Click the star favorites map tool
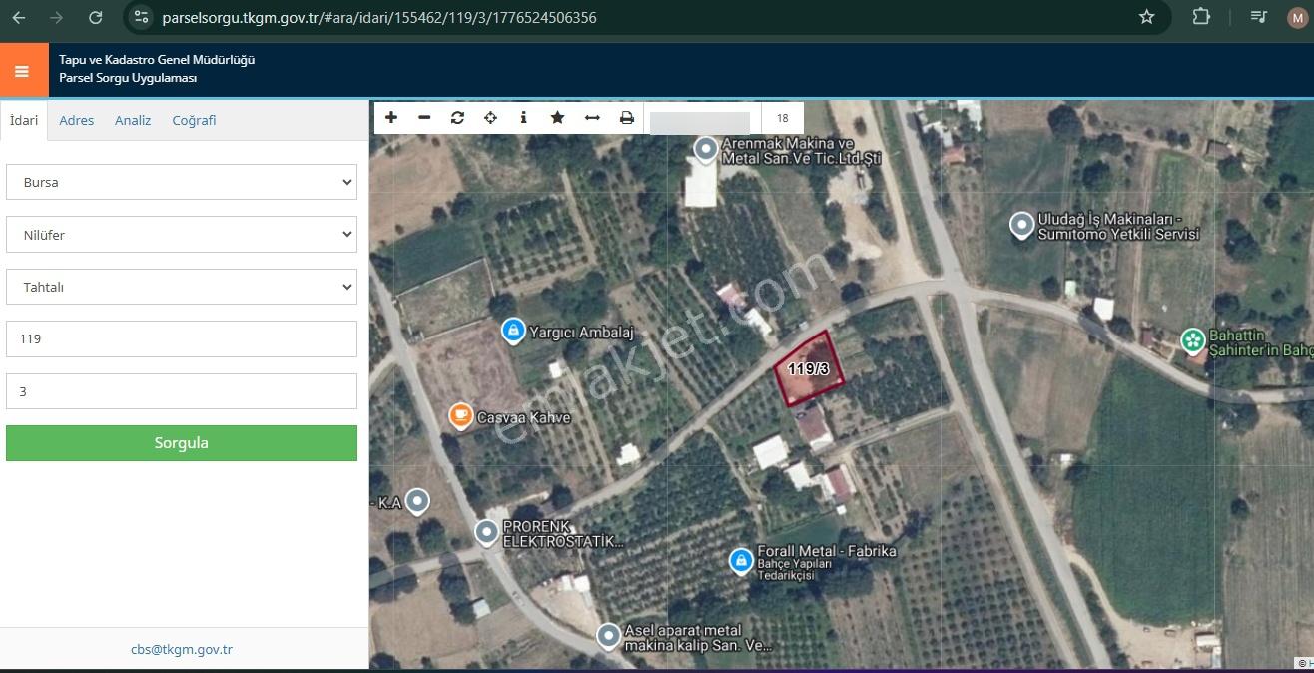This screenshot has height=673, width=1314. [558, 118]
